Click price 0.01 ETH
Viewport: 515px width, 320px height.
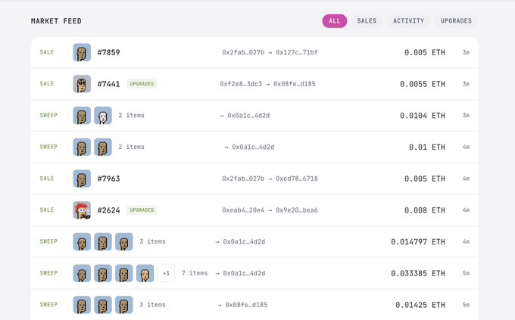click(x=427, y=147)
